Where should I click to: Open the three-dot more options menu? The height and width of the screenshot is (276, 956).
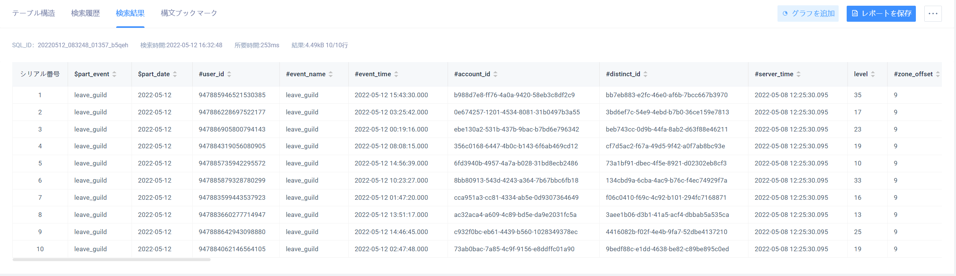933,14
